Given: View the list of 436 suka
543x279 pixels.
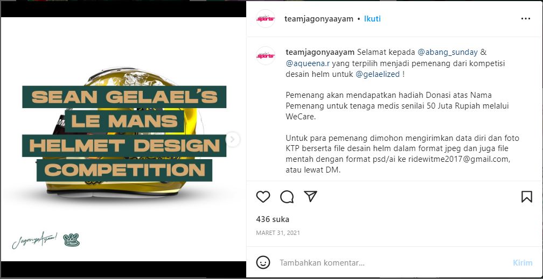Looking at the screenshot, I should (x=273, y=219).
